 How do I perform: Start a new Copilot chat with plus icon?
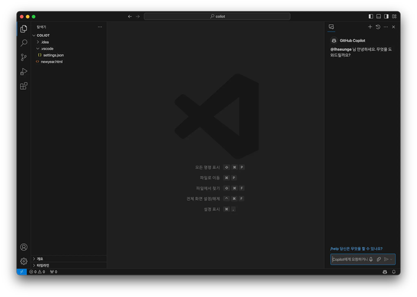[x=370, y=27]
